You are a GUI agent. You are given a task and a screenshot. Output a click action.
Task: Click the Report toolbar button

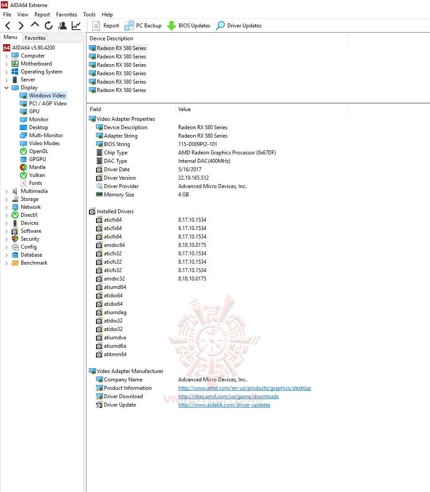click(106, 25)
